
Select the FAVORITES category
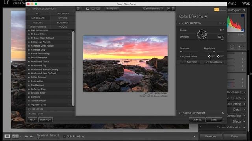point(63,13)
